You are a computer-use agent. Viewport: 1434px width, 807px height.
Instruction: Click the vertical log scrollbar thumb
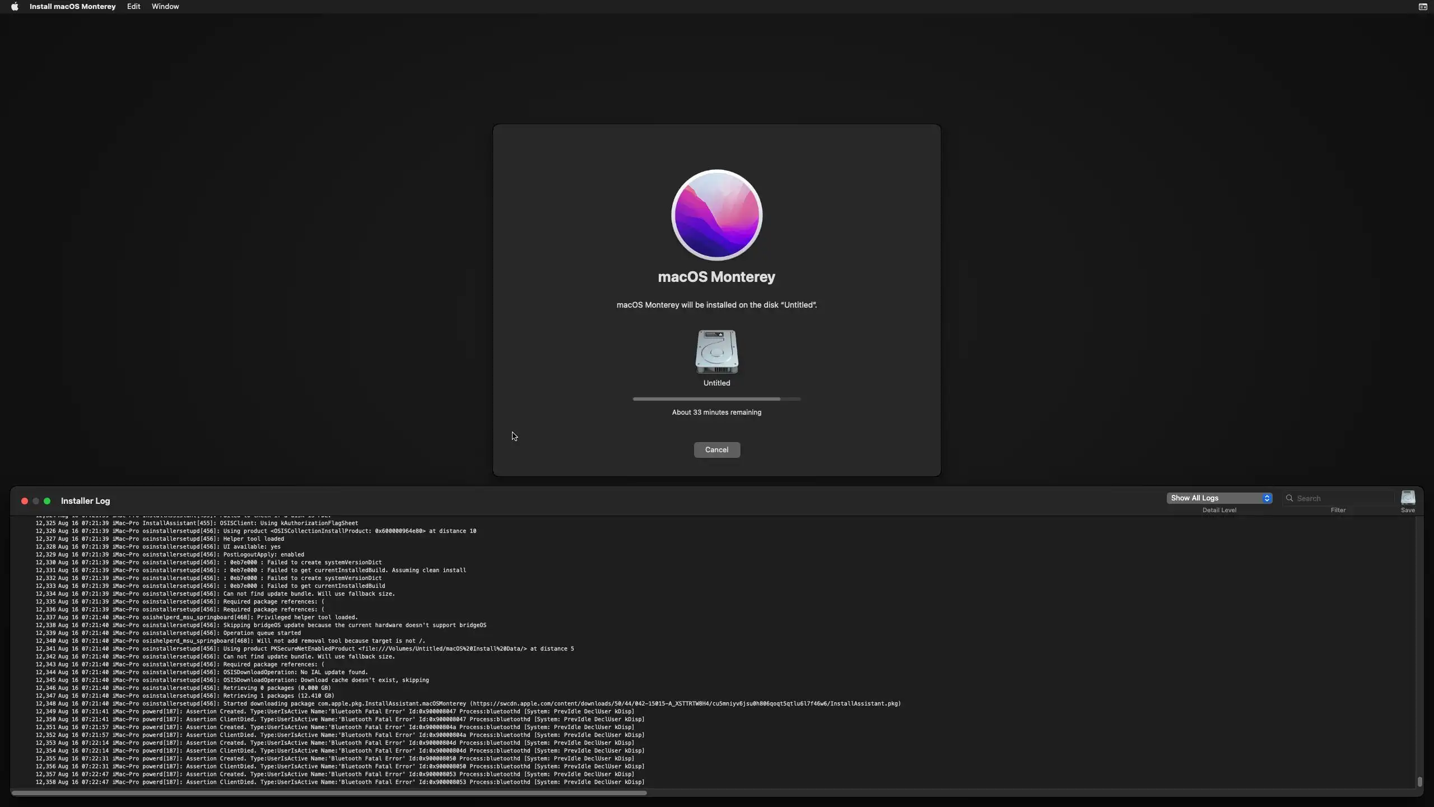pyautogui.click(x=1419, y=781)
